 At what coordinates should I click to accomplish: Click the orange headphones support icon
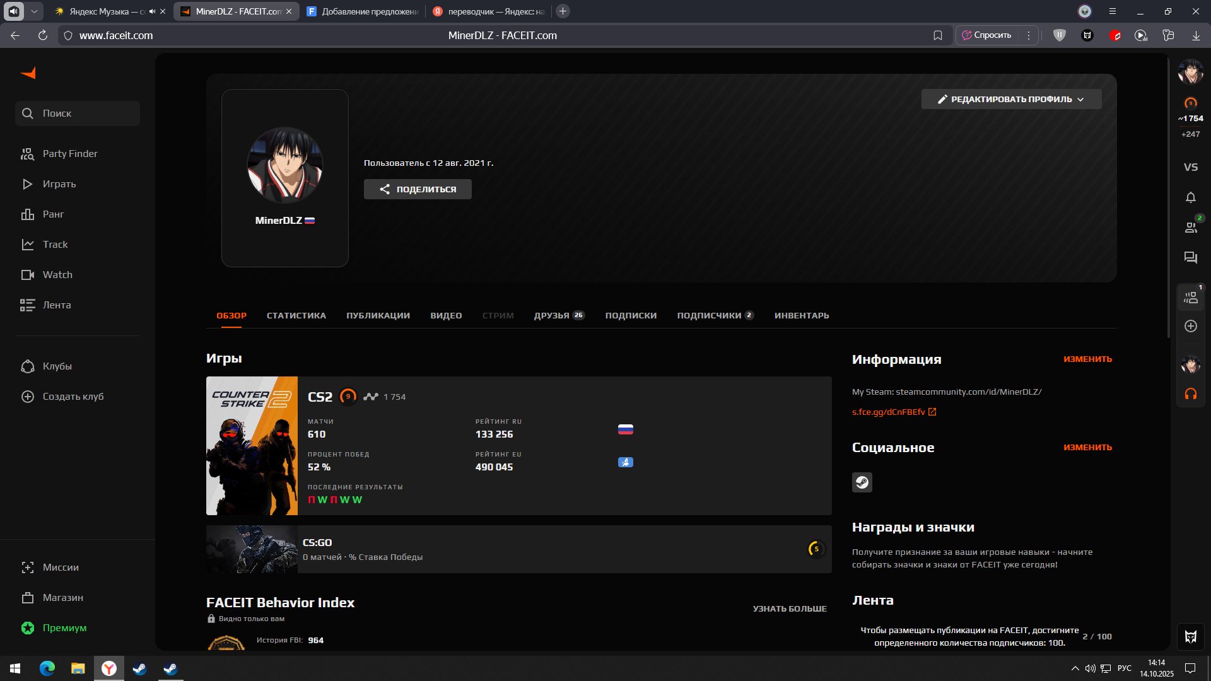[x=1190, y=394]
